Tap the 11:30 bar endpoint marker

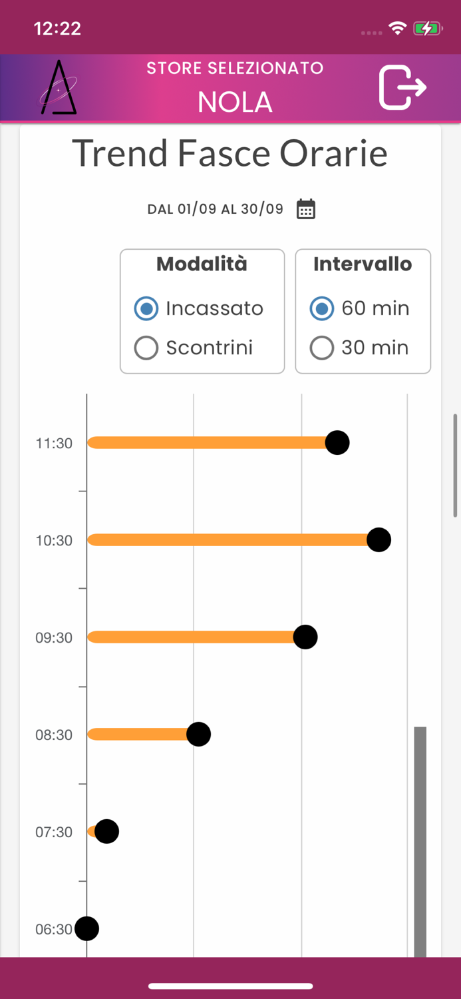pos(337,442)
